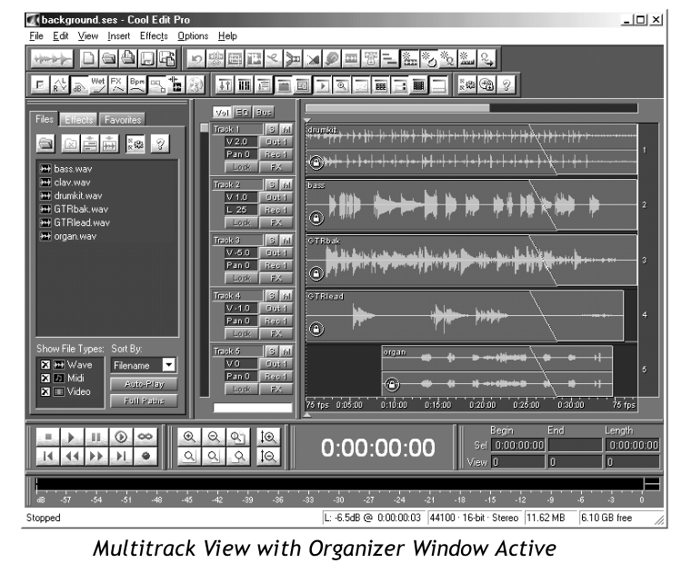
Task: Click the Open folder toolbar icon
Action: click(x=108, y=59)
